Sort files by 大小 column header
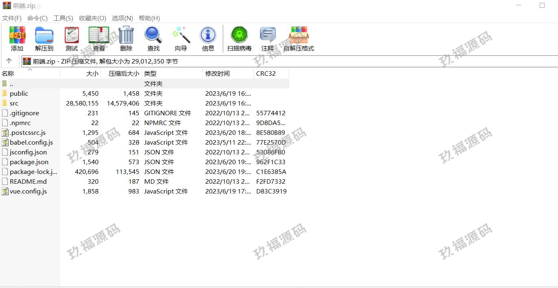Image resolution: width=558 pixels, height=288 pixels. coord(92,74)
